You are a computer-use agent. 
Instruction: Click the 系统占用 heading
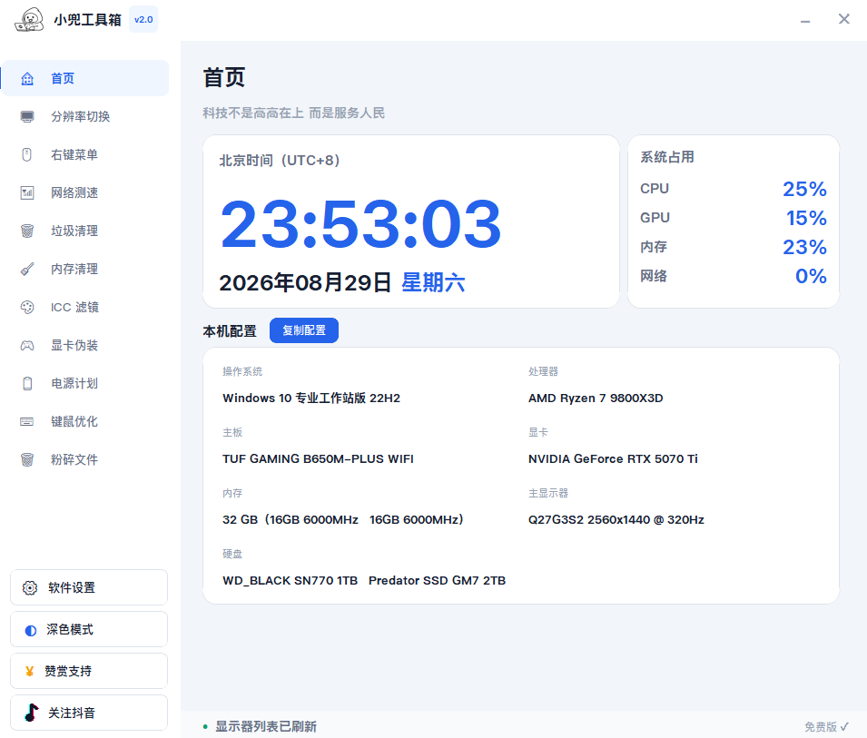coord(667,157)
